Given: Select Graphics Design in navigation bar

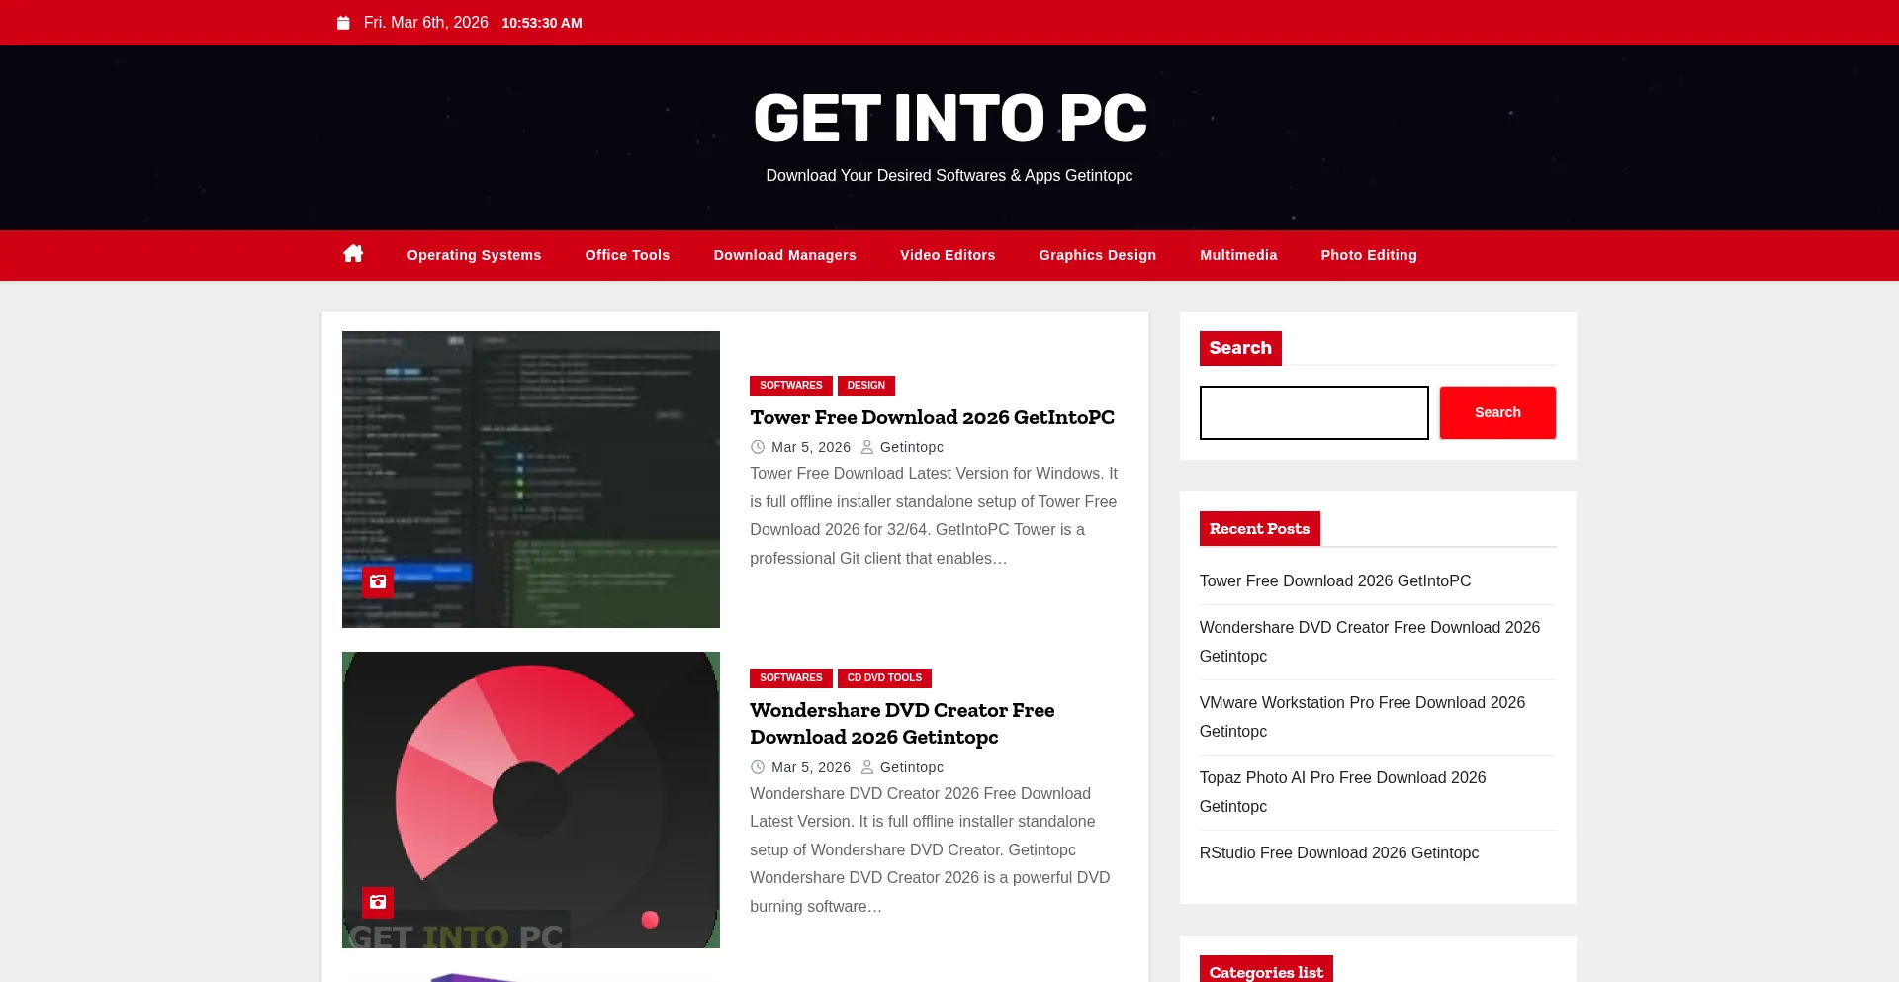Looking at the screenshot, I should (1098, 255).
